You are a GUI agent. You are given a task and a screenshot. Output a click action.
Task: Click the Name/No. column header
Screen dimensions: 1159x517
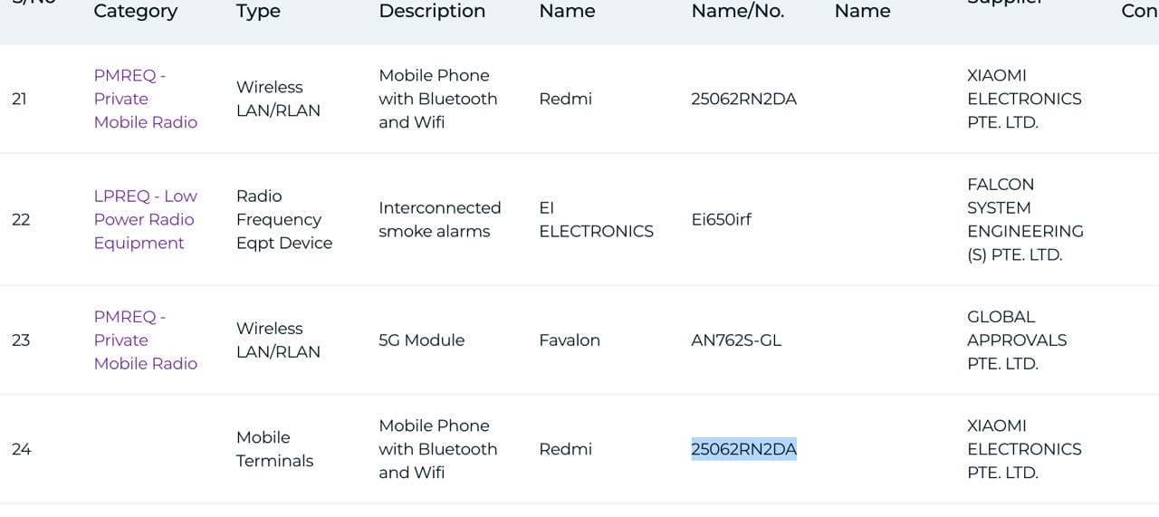(737, 11)
